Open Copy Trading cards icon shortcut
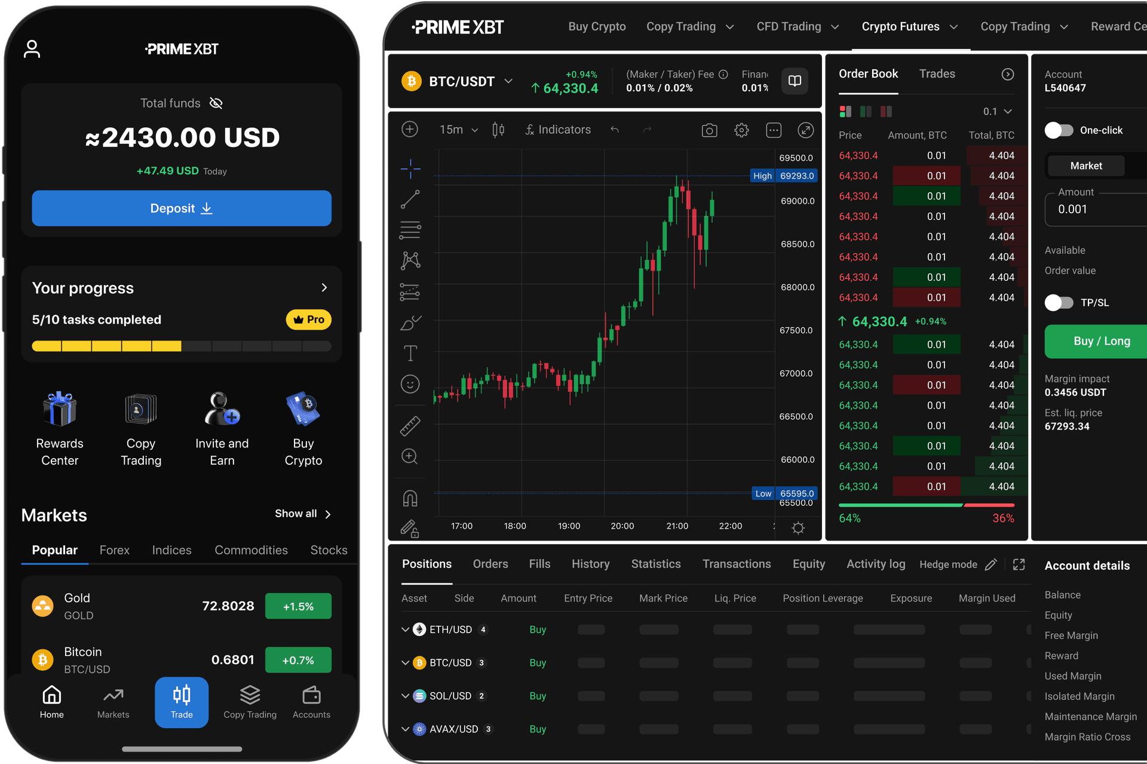Image resolution: width=1147 pixels, height=764 pixels. coord(141,409)
